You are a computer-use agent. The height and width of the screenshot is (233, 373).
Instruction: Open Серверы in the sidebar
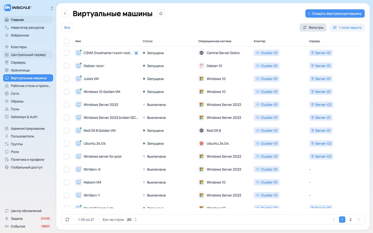28,62
